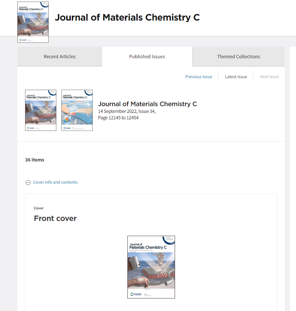Viewport: 296px width, 311px height.
Task: Click the Front cover heading
Action: pos(55,218)
